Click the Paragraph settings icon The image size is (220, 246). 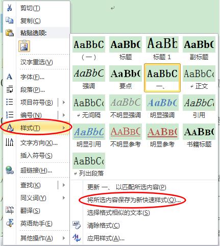tap(10, 89)
